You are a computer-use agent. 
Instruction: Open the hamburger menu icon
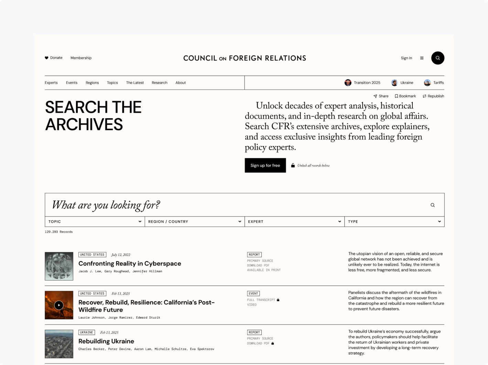pos(422,58)
